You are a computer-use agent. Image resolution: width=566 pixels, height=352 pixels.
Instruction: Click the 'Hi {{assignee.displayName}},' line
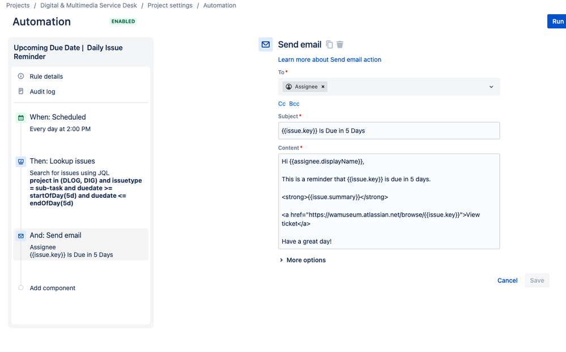coord(323,162)
